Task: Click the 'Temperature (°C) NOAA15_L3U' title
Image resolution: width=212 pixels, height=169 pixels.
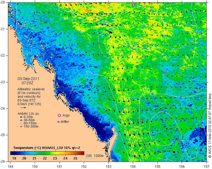Action: coord(38,148)
